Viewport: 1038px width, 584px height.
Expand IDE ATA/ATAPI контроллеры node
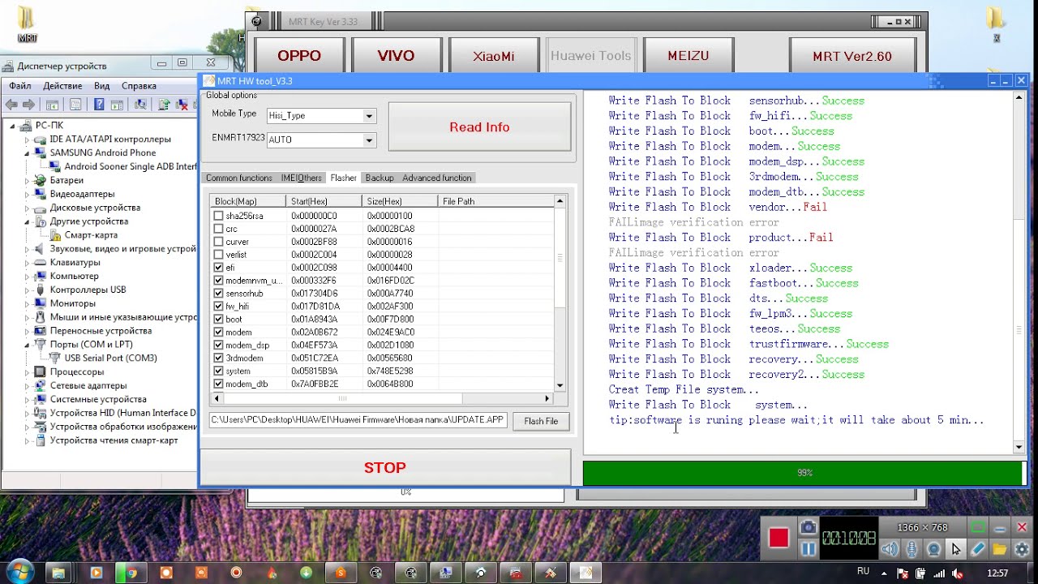[x=28, y=140]
